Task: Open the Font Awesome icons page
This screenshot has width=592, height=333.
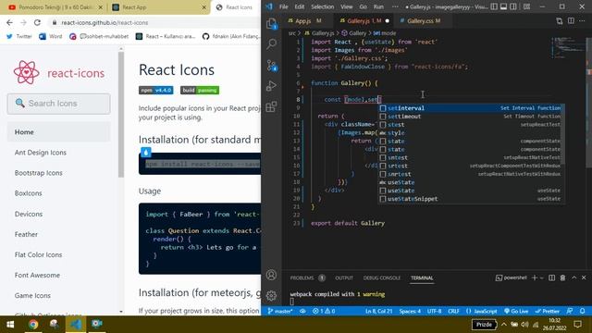Action: coord(37,276)
